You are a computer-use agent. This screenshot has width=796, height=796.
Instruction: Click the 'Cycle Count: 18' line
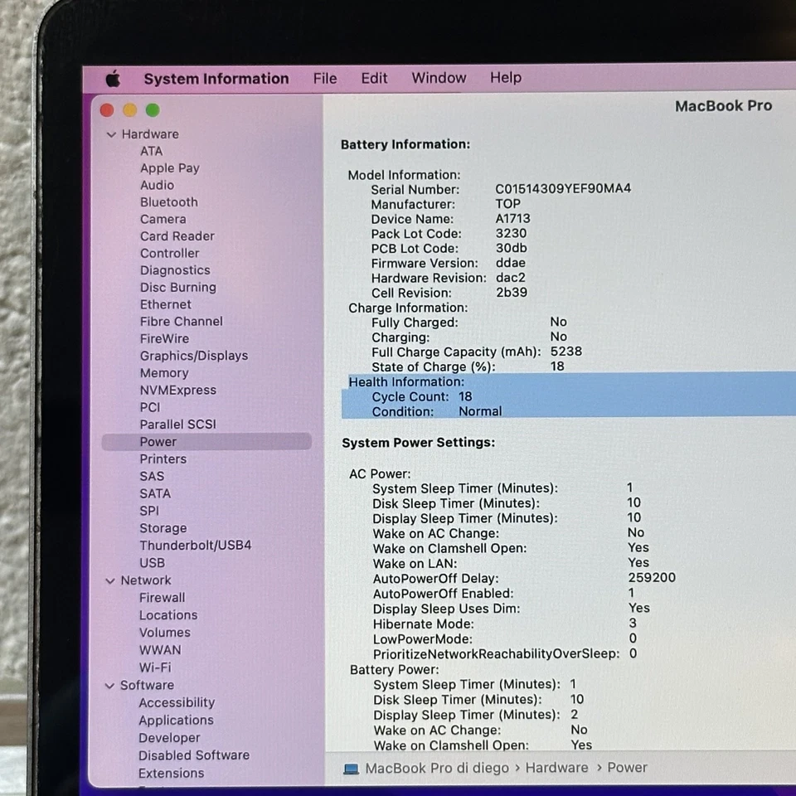pyautogui.click(x=422, y=397)
